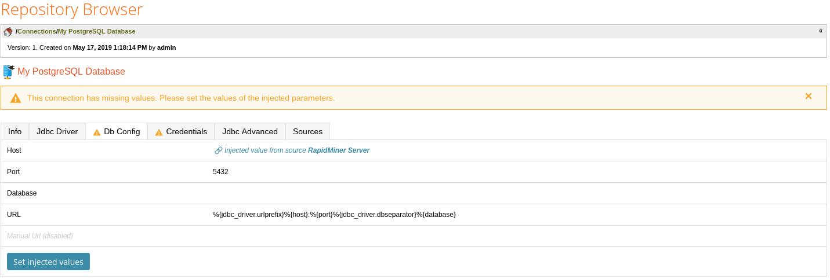Screen dimensions: 830x280
Task: Click the disabled Manual Url field
Action: pos(40,236)
